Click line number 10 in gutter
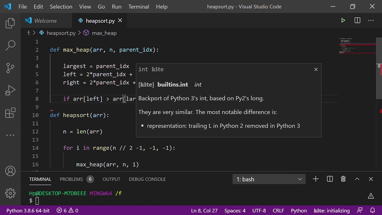Screen dimensions: 382x215 35,115
